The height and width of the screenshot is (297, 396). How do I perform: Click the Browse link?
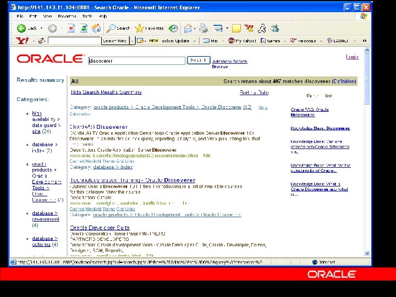point(219,67)
